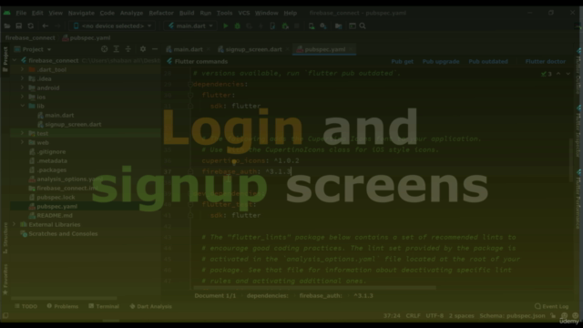The image size is (583, 328).
Task: Open the Tools menu
Action: [224, 13]
